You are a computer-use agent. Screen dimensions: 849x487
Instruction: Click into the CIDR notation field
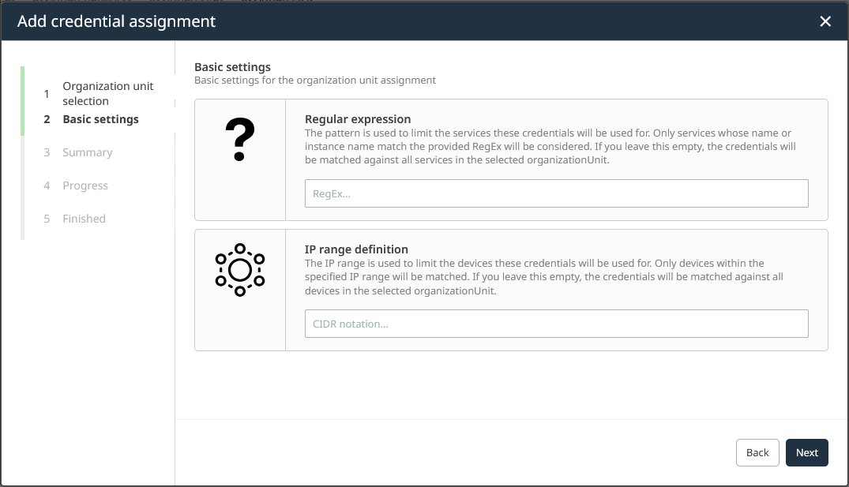pos(556,324)
